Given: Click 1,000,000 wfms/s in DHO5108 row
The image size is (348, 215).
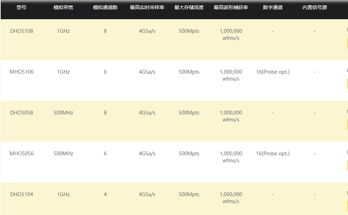Looking at the screenshot, I should [x=231, y=35].
